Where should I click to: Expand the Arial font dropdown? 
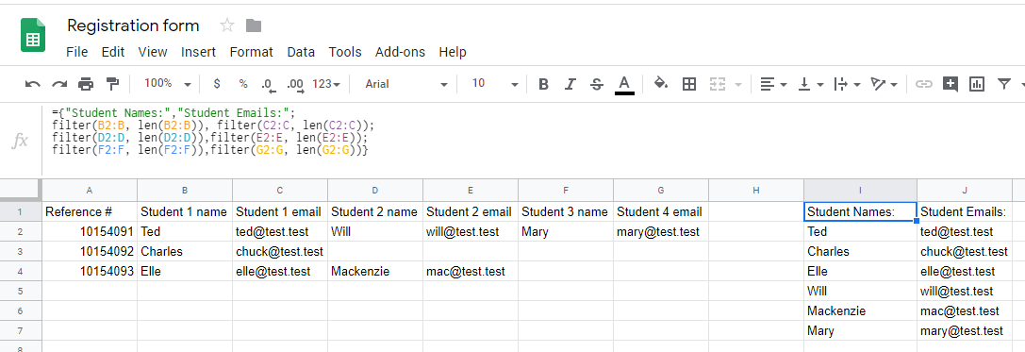click(x=406, y=84)
